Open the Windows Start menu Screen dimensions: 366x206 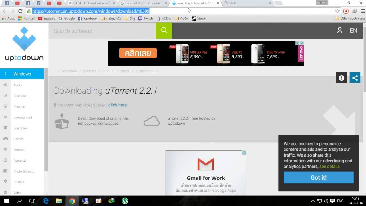coord(6,201)
